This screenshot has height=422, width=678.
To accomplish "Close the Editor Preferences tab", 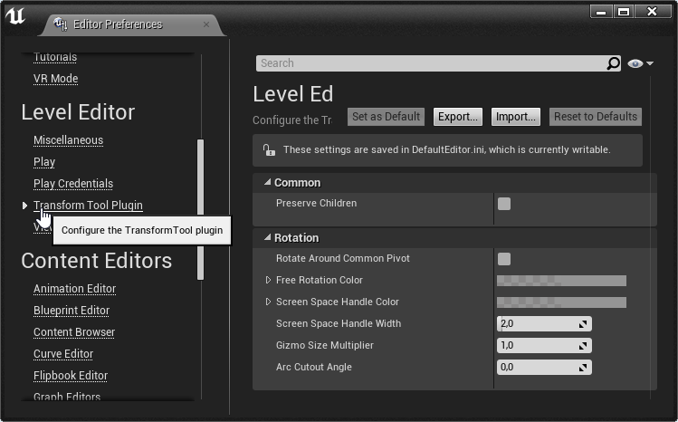I will tap(206, 24).
